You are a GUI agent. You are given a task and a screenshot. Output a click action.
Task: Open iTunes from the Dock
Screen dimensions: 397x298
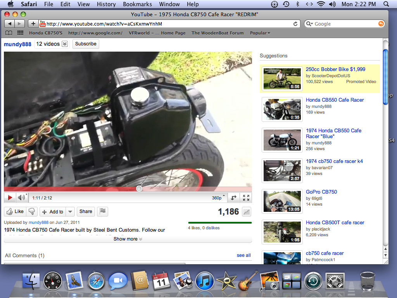pos(205,281)
